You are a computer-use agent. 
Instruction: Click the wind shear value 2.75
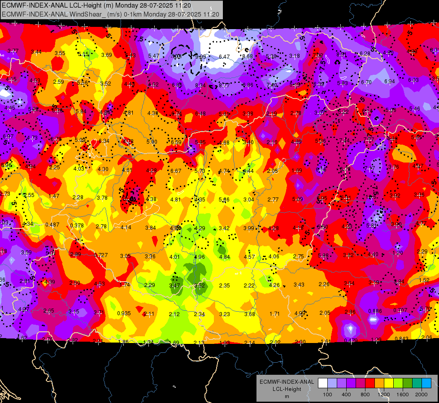click(x=299, y=256)
